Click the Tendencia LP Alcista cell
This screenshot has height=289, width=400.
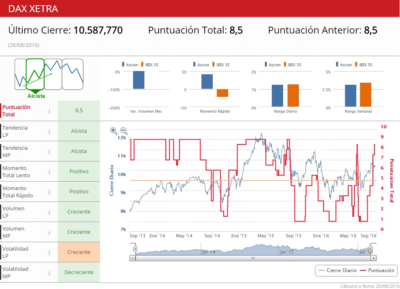click(x=79, y=131)
